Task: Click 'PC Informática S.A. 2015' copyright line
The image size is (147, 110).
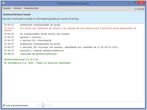Action: [x=37, y=63]
